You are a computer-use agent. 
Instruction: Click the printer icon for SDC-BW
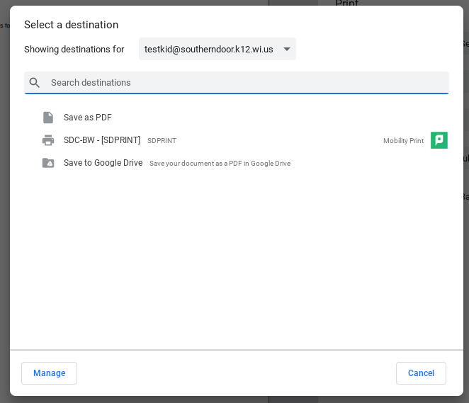pyautogui.click(x=48, y=140)
